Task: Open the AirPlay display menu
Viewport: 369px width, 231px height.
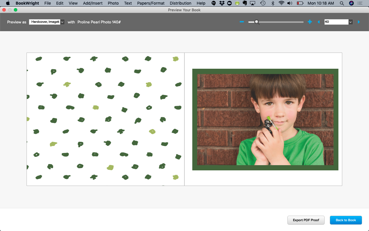Action: (253, 3)
